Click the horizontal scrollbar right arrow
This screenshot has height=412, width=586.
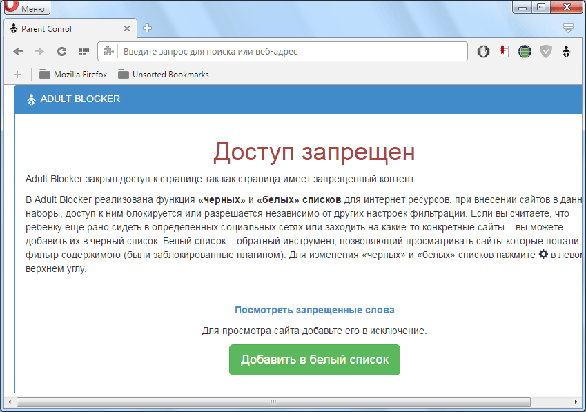pos(574,401)
